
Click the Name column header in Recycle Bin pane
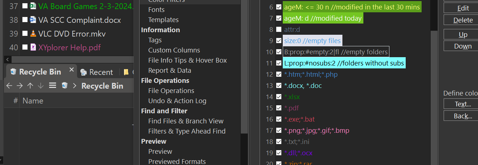pos(33,101)
